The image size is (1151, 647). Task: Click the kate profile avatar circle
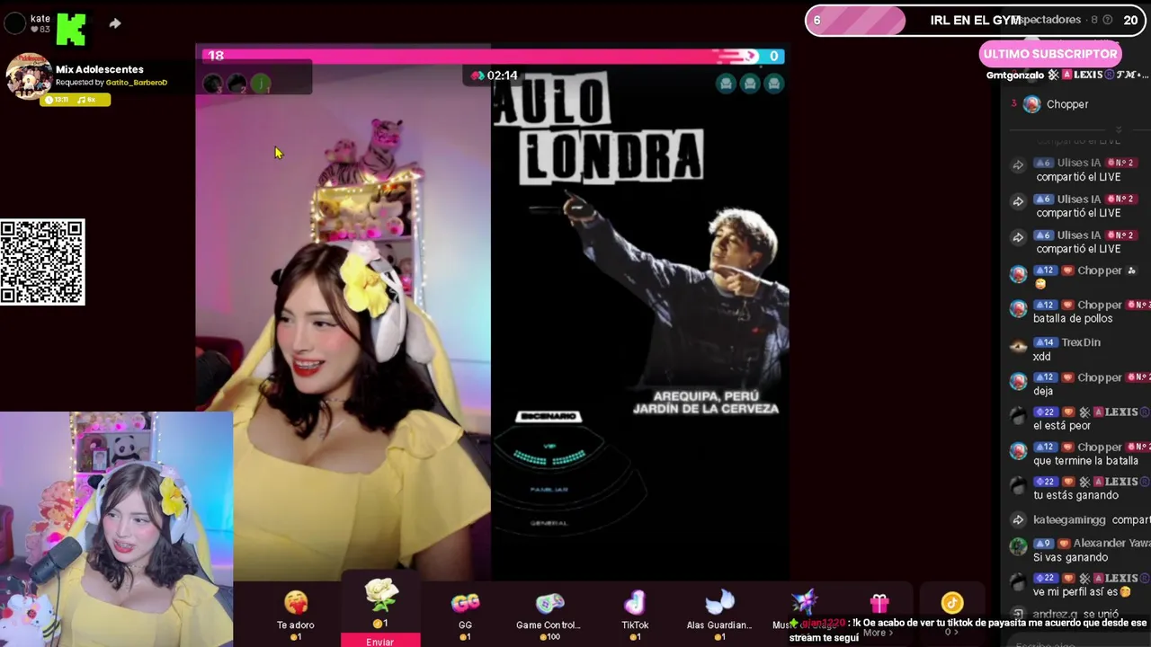tap(14, 23)
